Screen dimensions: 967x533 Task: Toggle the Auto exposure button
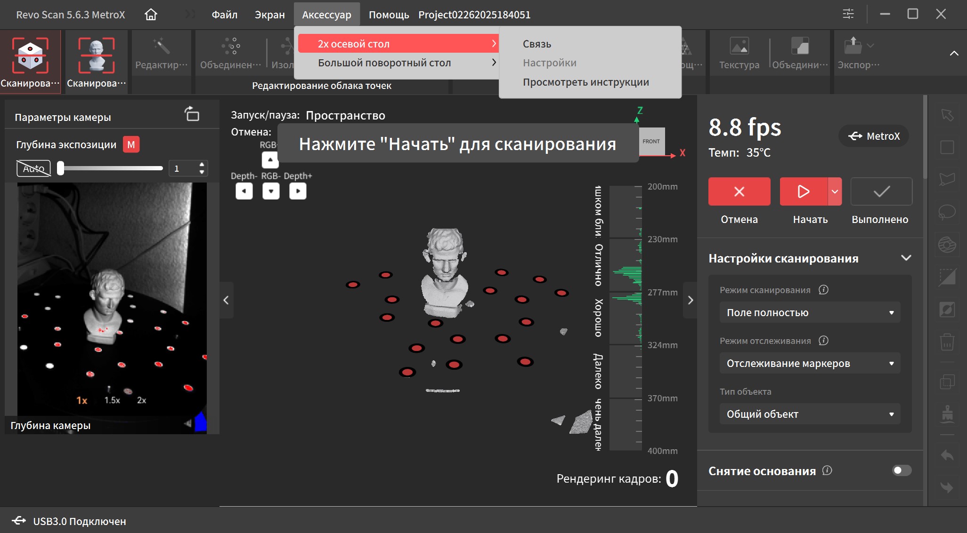point(33,168)
